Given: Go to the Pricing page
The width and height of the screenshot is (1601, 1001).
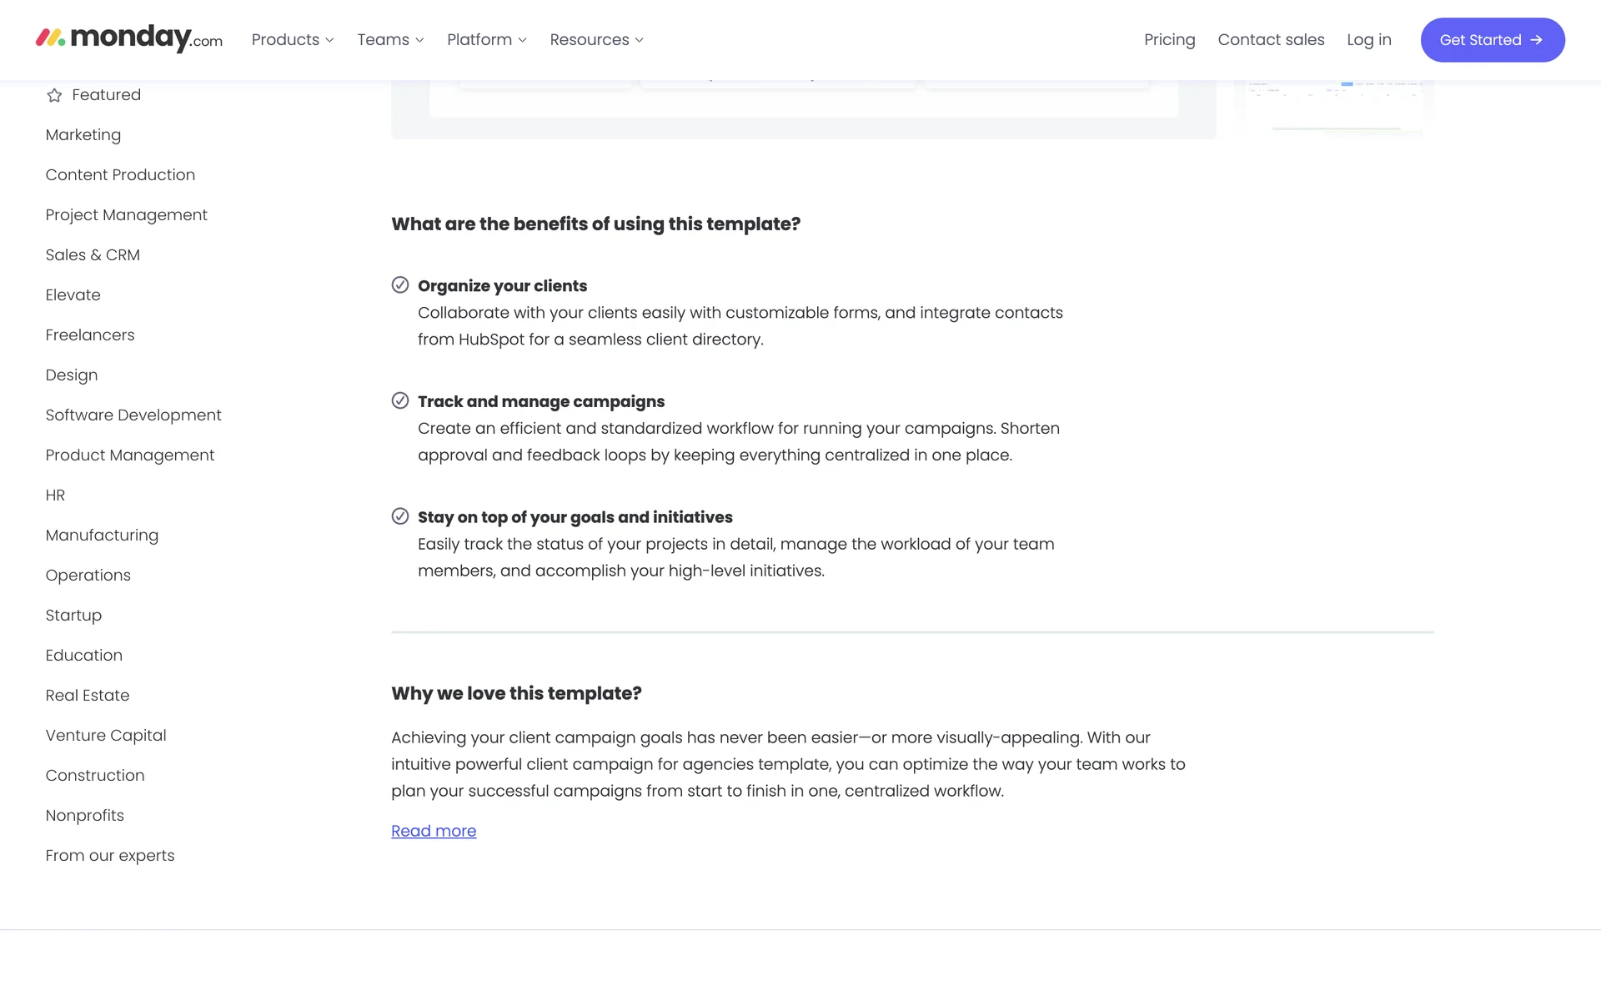Looking at the screenshot, I should point(1169,40).
